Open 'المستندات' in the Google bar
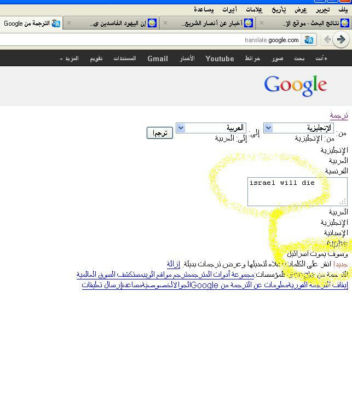 tap(125, 59)
